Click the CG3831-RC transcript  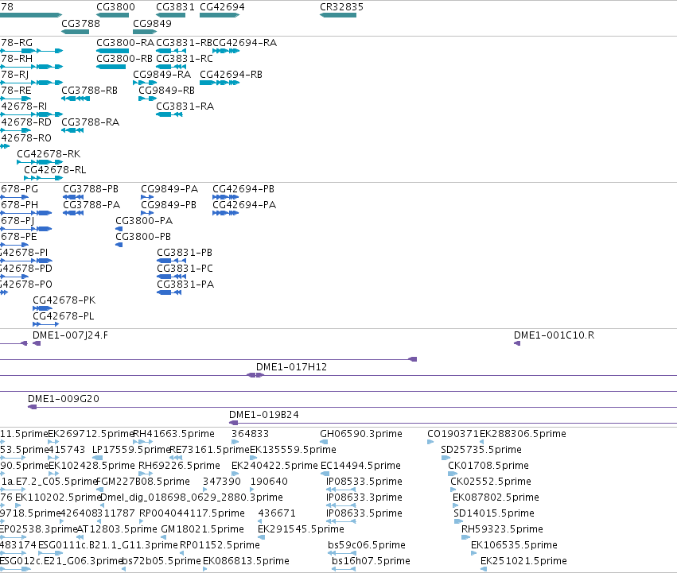point(171,67)
